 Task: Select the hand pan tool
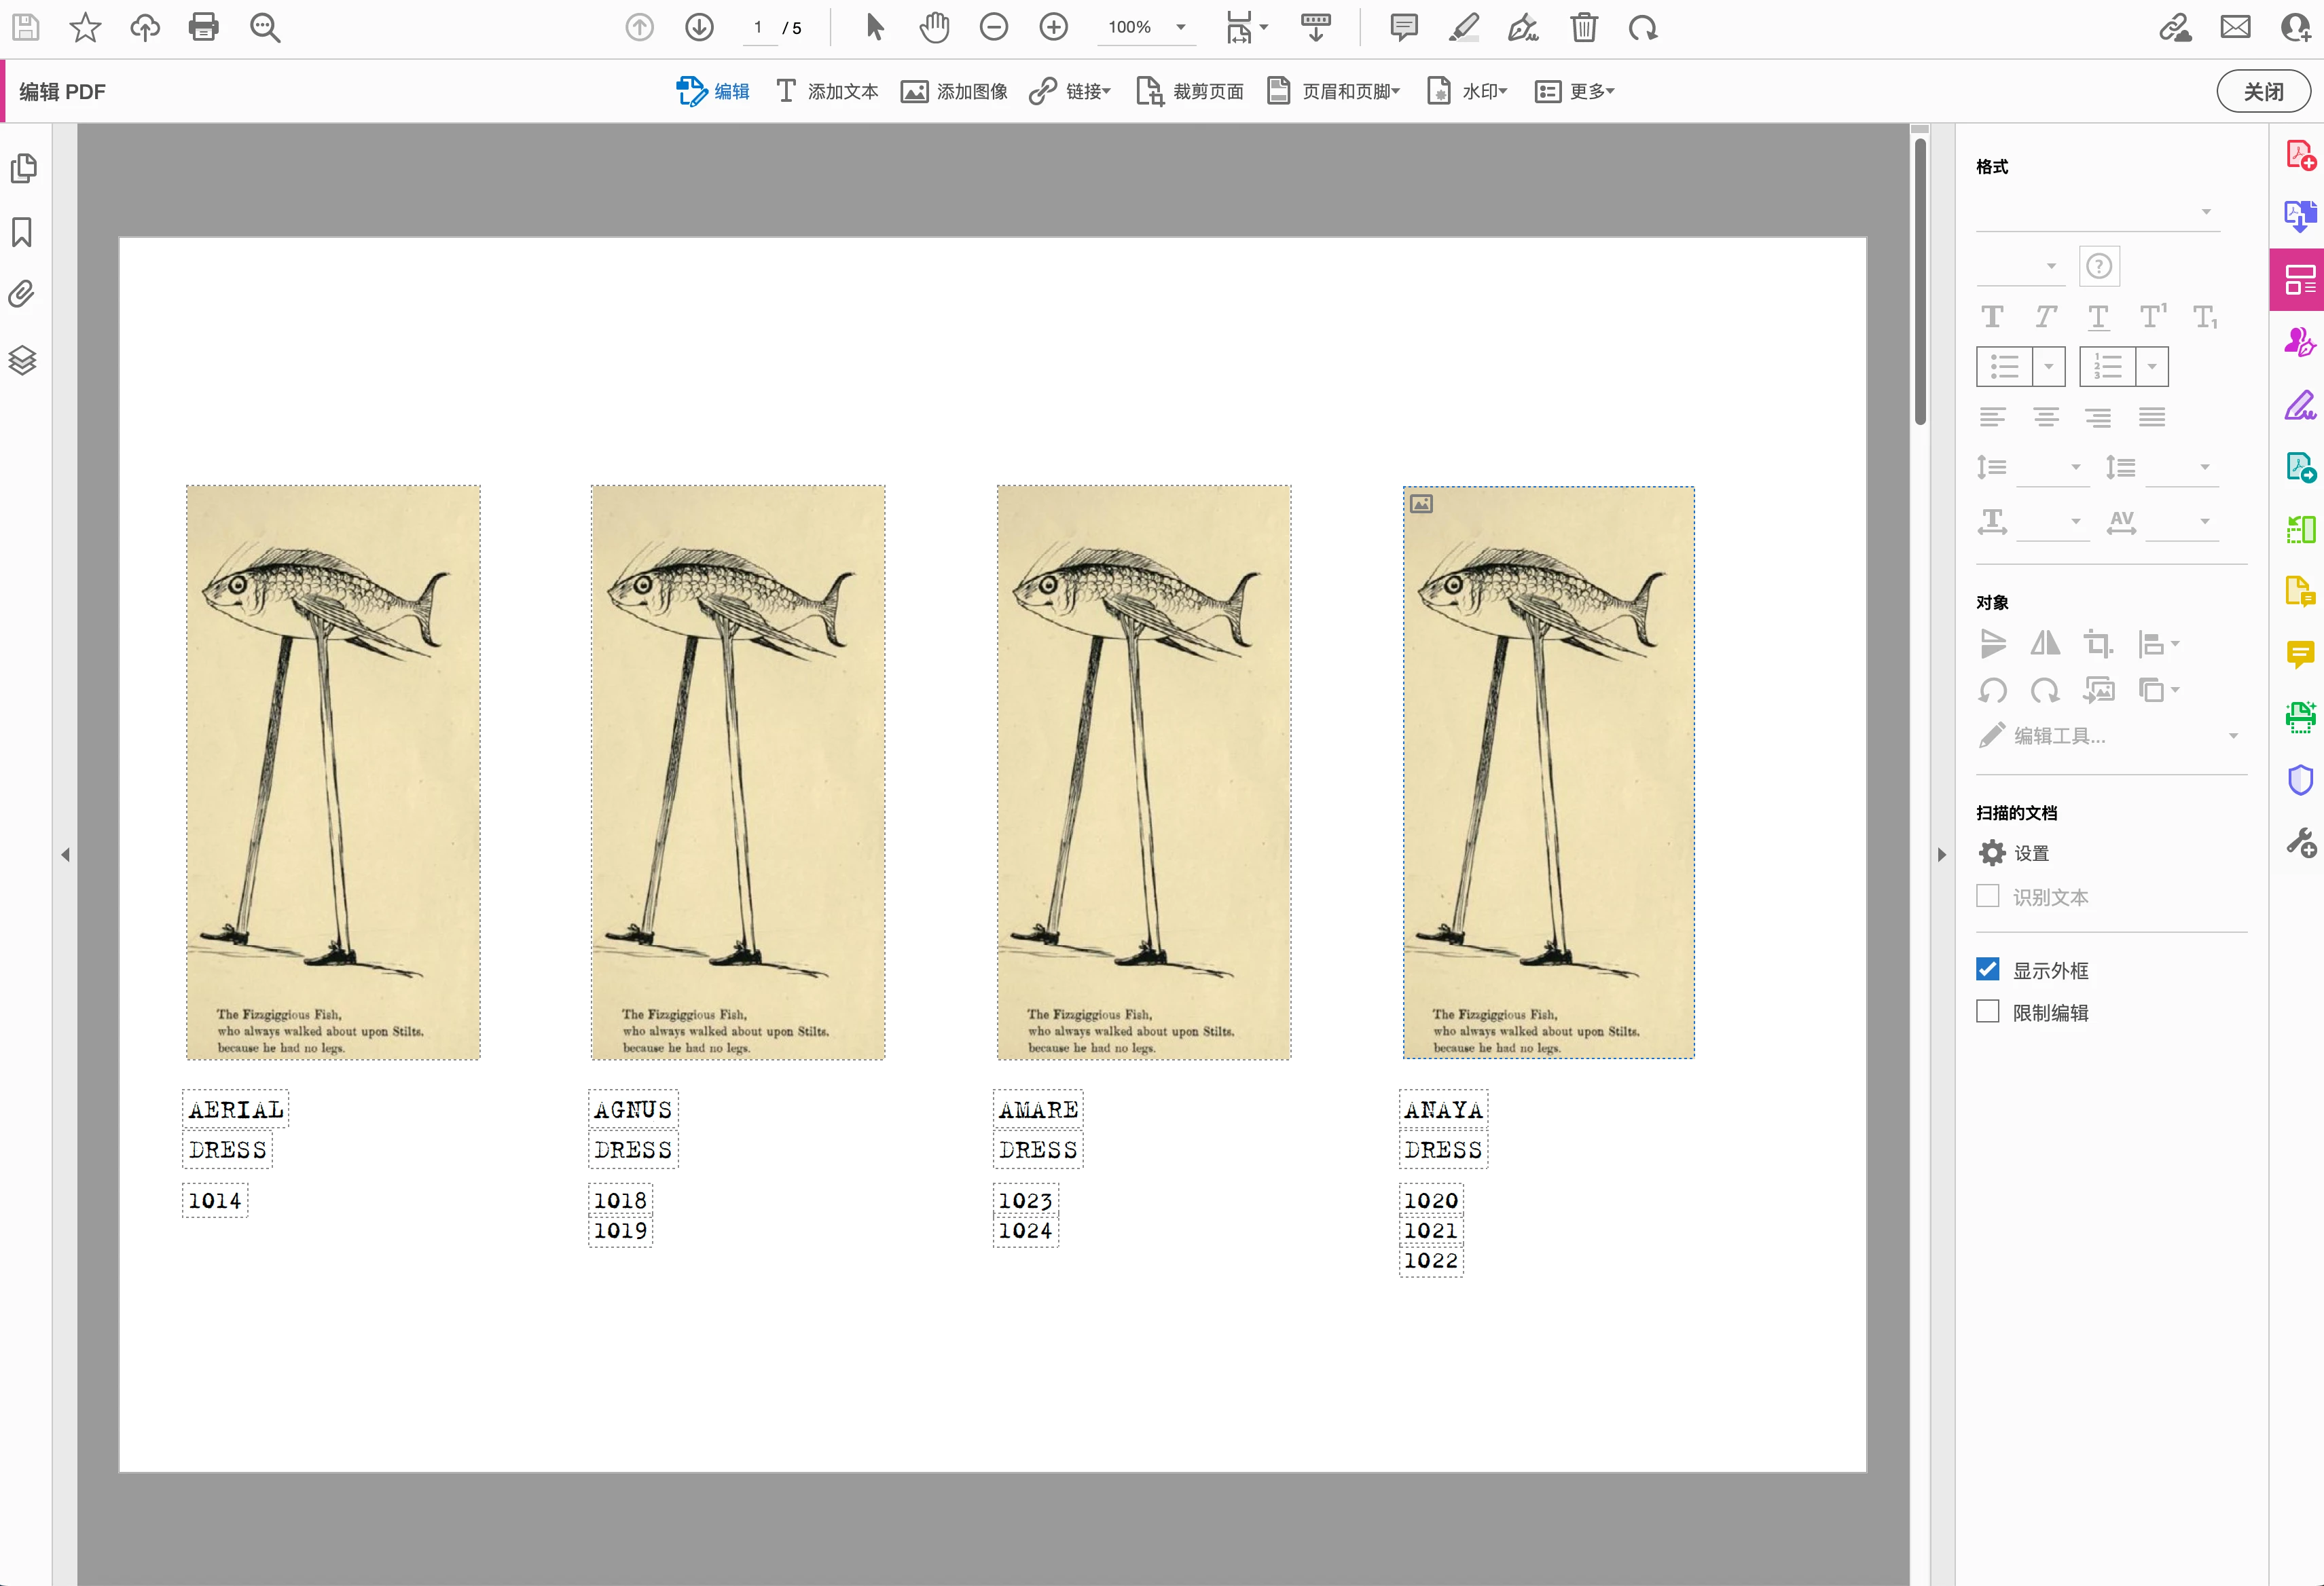tap(934, 27)
